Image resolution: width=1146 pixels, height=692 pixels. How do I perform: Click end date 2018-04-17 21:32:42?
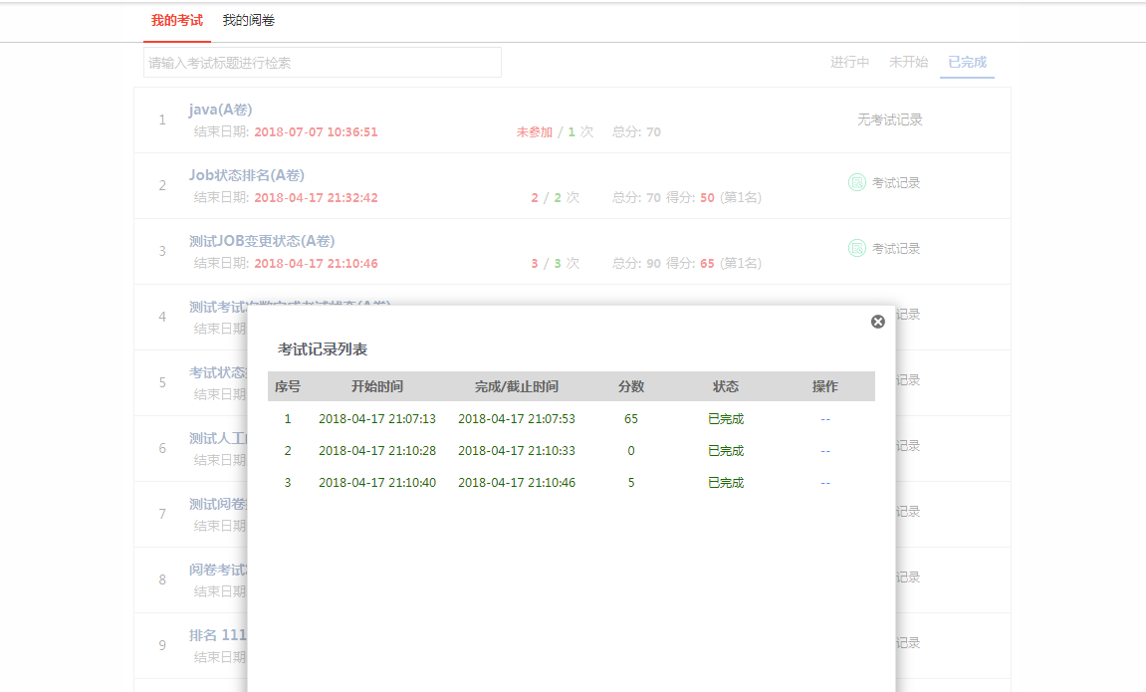pos(316,198)
